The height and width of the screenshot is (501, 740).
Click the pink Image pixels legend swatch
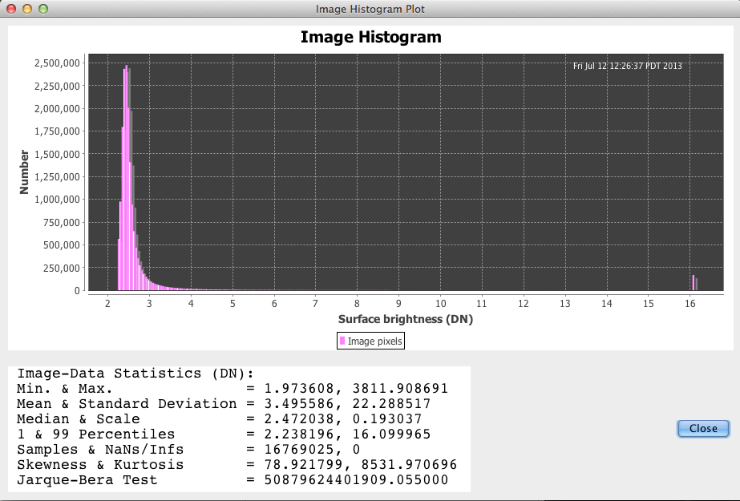(343, 340)
